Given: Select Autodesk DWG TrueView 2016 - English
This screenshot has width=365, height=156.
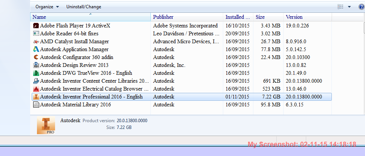Looking at the screenshot, I should coord(86,73).
